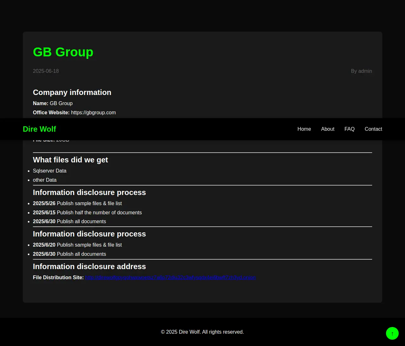The height and width of the screenshot is (346, 405).
Task: Click the Dire Wolf site logo
Action: (39, 129)
